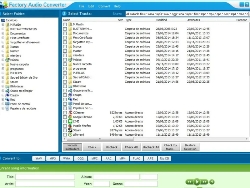Screen dimensions: 250x188
Task: Click the Factory Audio Converter logo icon
Action: pyautogui.click(x=4, y=4)
